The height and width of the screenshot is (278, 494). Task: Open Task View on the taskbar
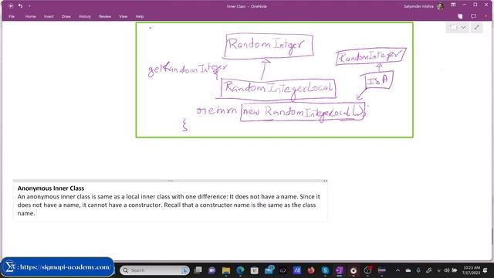[x=198, y=270]
